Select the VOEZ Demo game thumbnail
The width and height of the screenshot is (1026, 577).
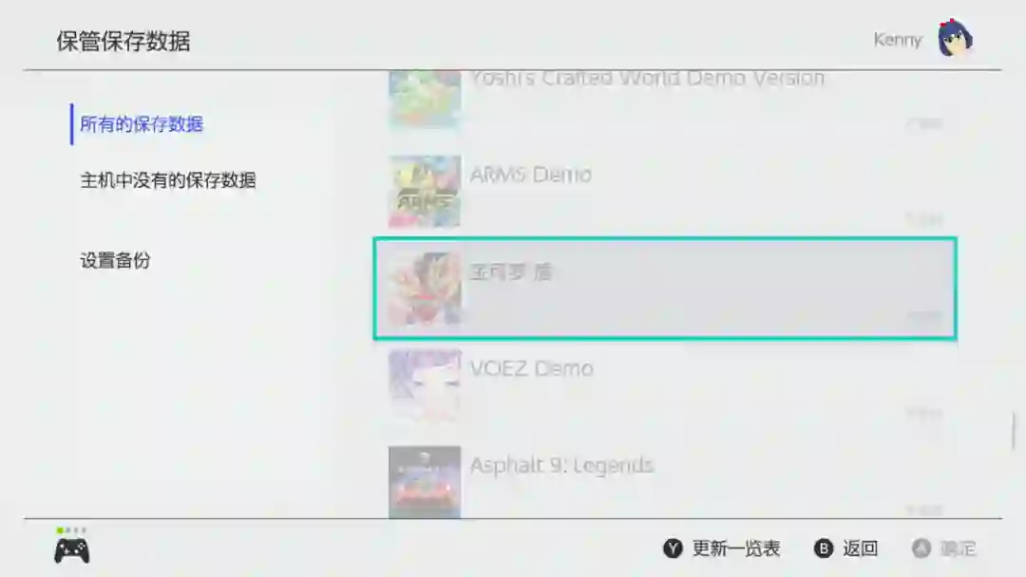pos(425,385)
